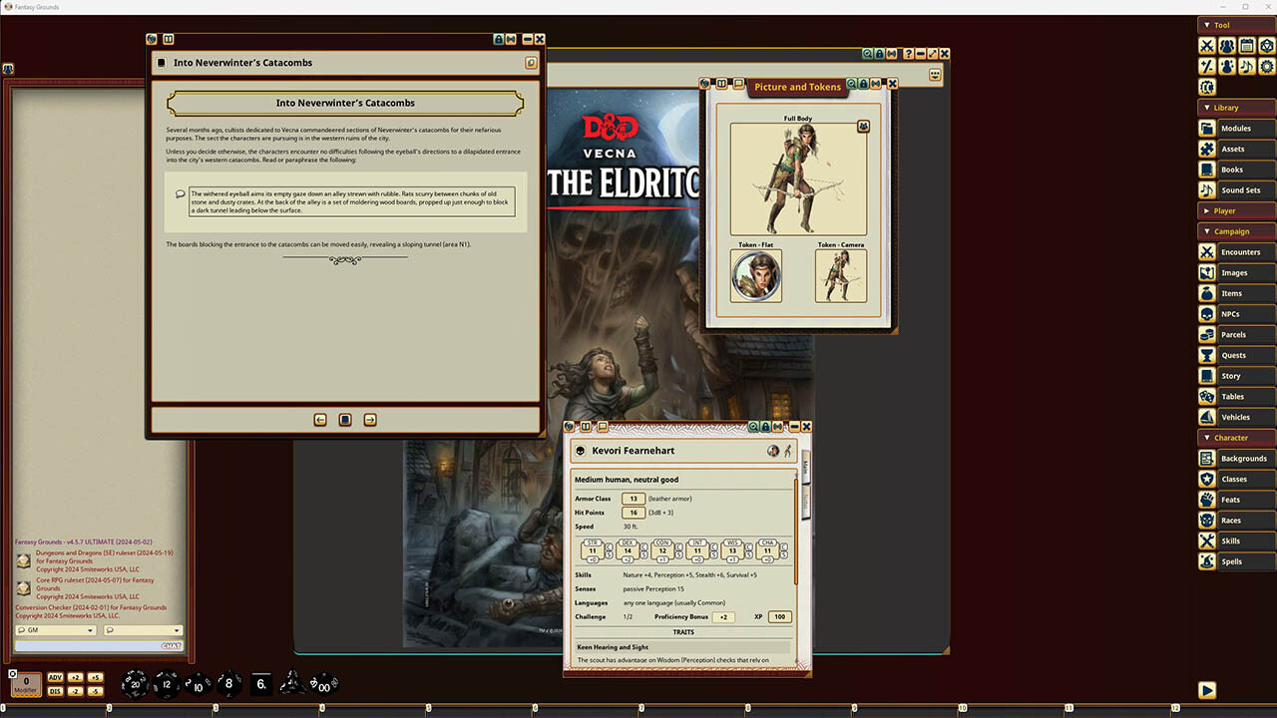Viewport: 1277px width, 718px height.
Task: Open the Sound playback tool
Action: click(1247, 66)
